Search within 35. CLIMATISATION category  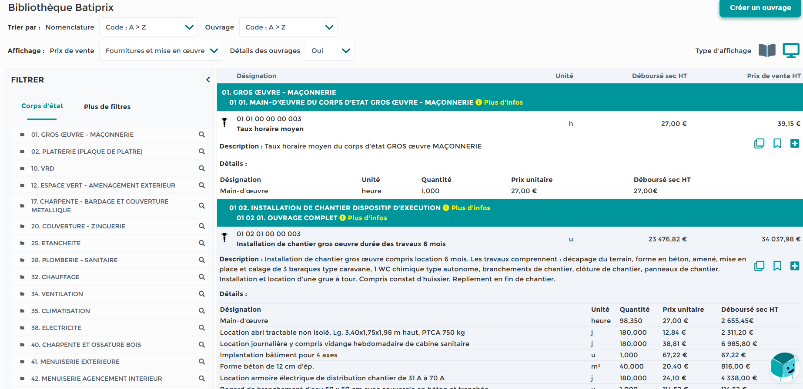click(x=202, y=311)
